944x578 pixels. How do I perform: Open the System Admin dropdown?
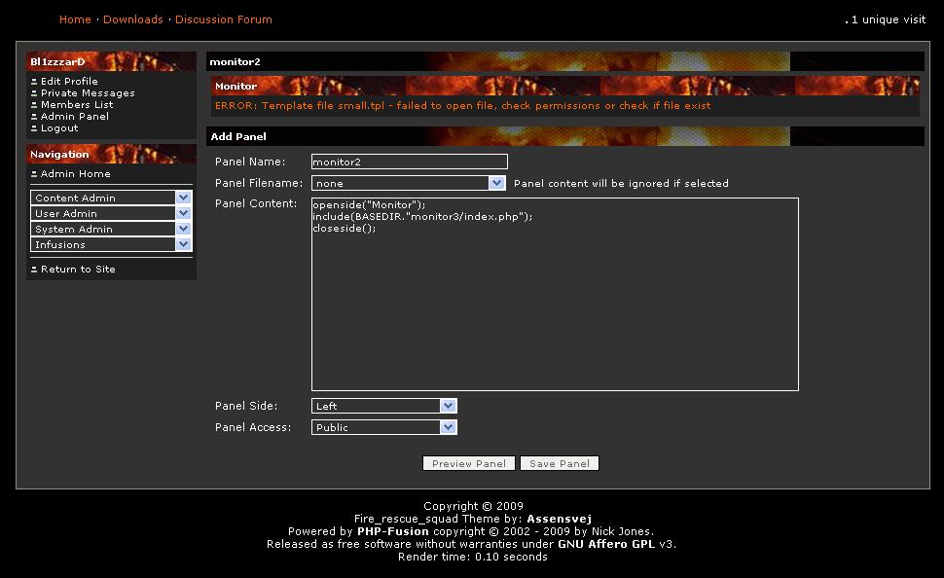[111, 229]
